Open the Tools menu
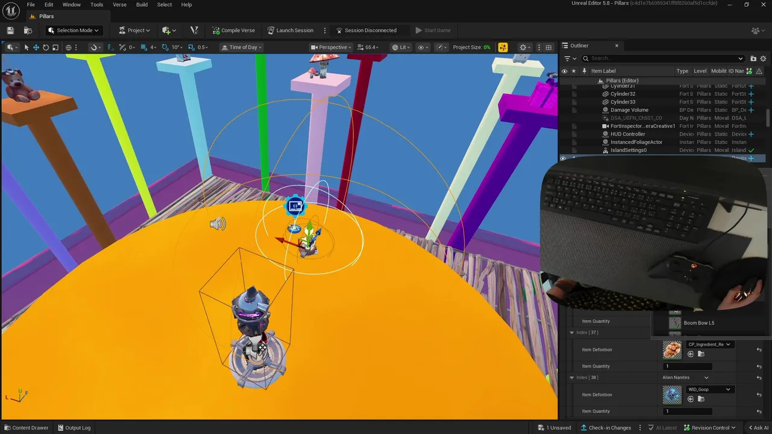The image size is (772, 434). pos(96,5)
